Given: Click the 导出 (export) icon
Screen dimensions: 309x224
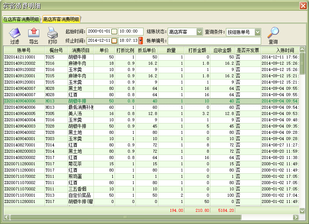Looking at the screenshot, I should coord(33,33).
